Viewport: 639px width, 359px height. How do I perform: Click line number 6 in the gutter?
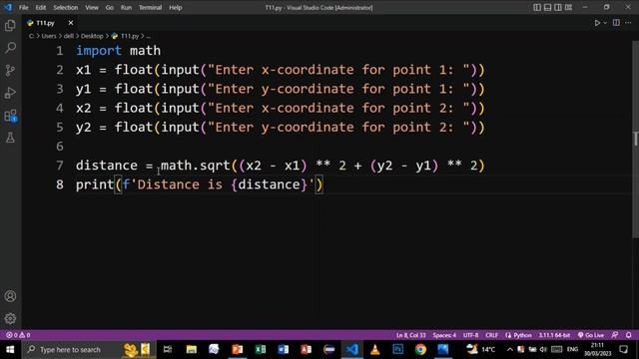(60, 147)
